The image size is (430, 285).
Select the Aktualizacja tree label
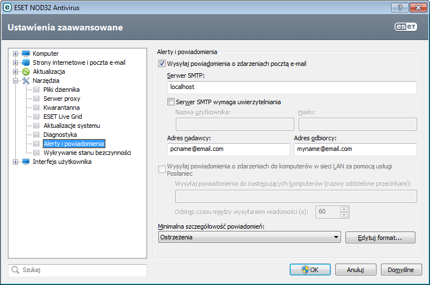(x=49, y=72)
